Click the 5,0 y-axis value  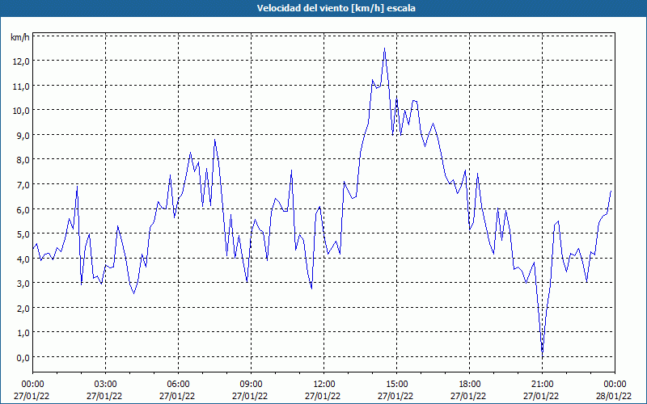click(x=23, y=234)
